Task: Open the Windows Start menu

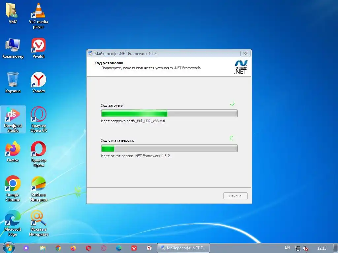Action: (9, 248)
